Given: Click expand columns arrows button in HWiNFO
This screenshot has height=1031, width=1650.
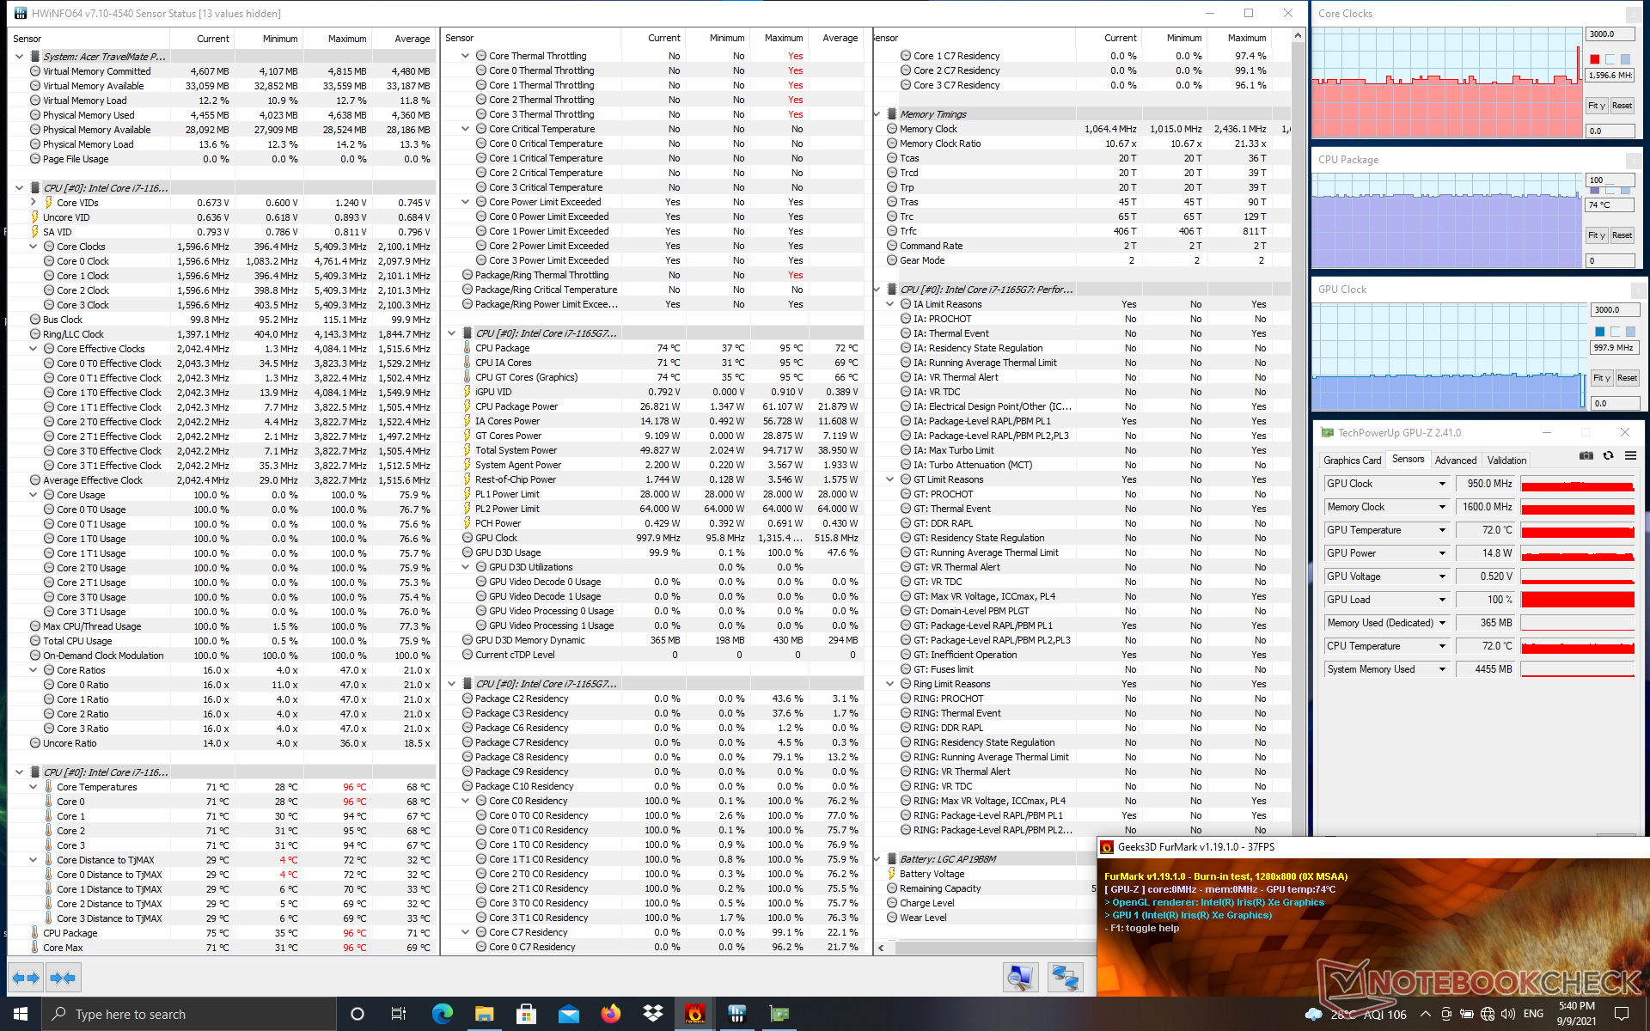Looking at the screenshot, I should [27, 978].
